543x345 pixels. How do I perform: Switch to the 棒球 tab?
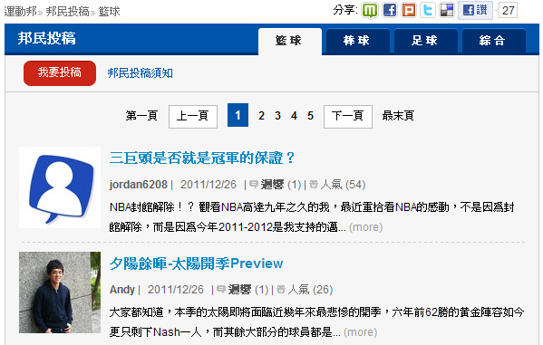[358, 41]
